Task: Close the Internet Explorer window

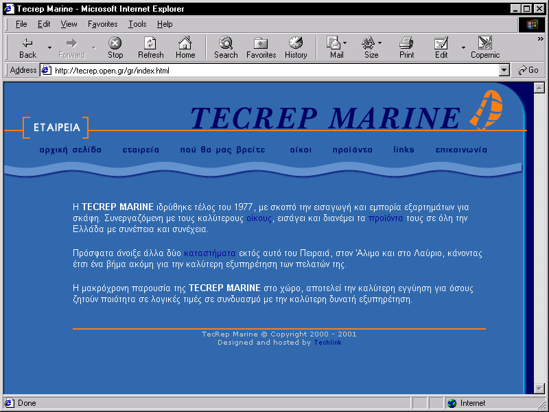Action: tap(539, 9)
